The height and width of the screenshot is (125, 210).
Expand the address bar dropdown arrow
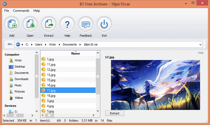200,45
